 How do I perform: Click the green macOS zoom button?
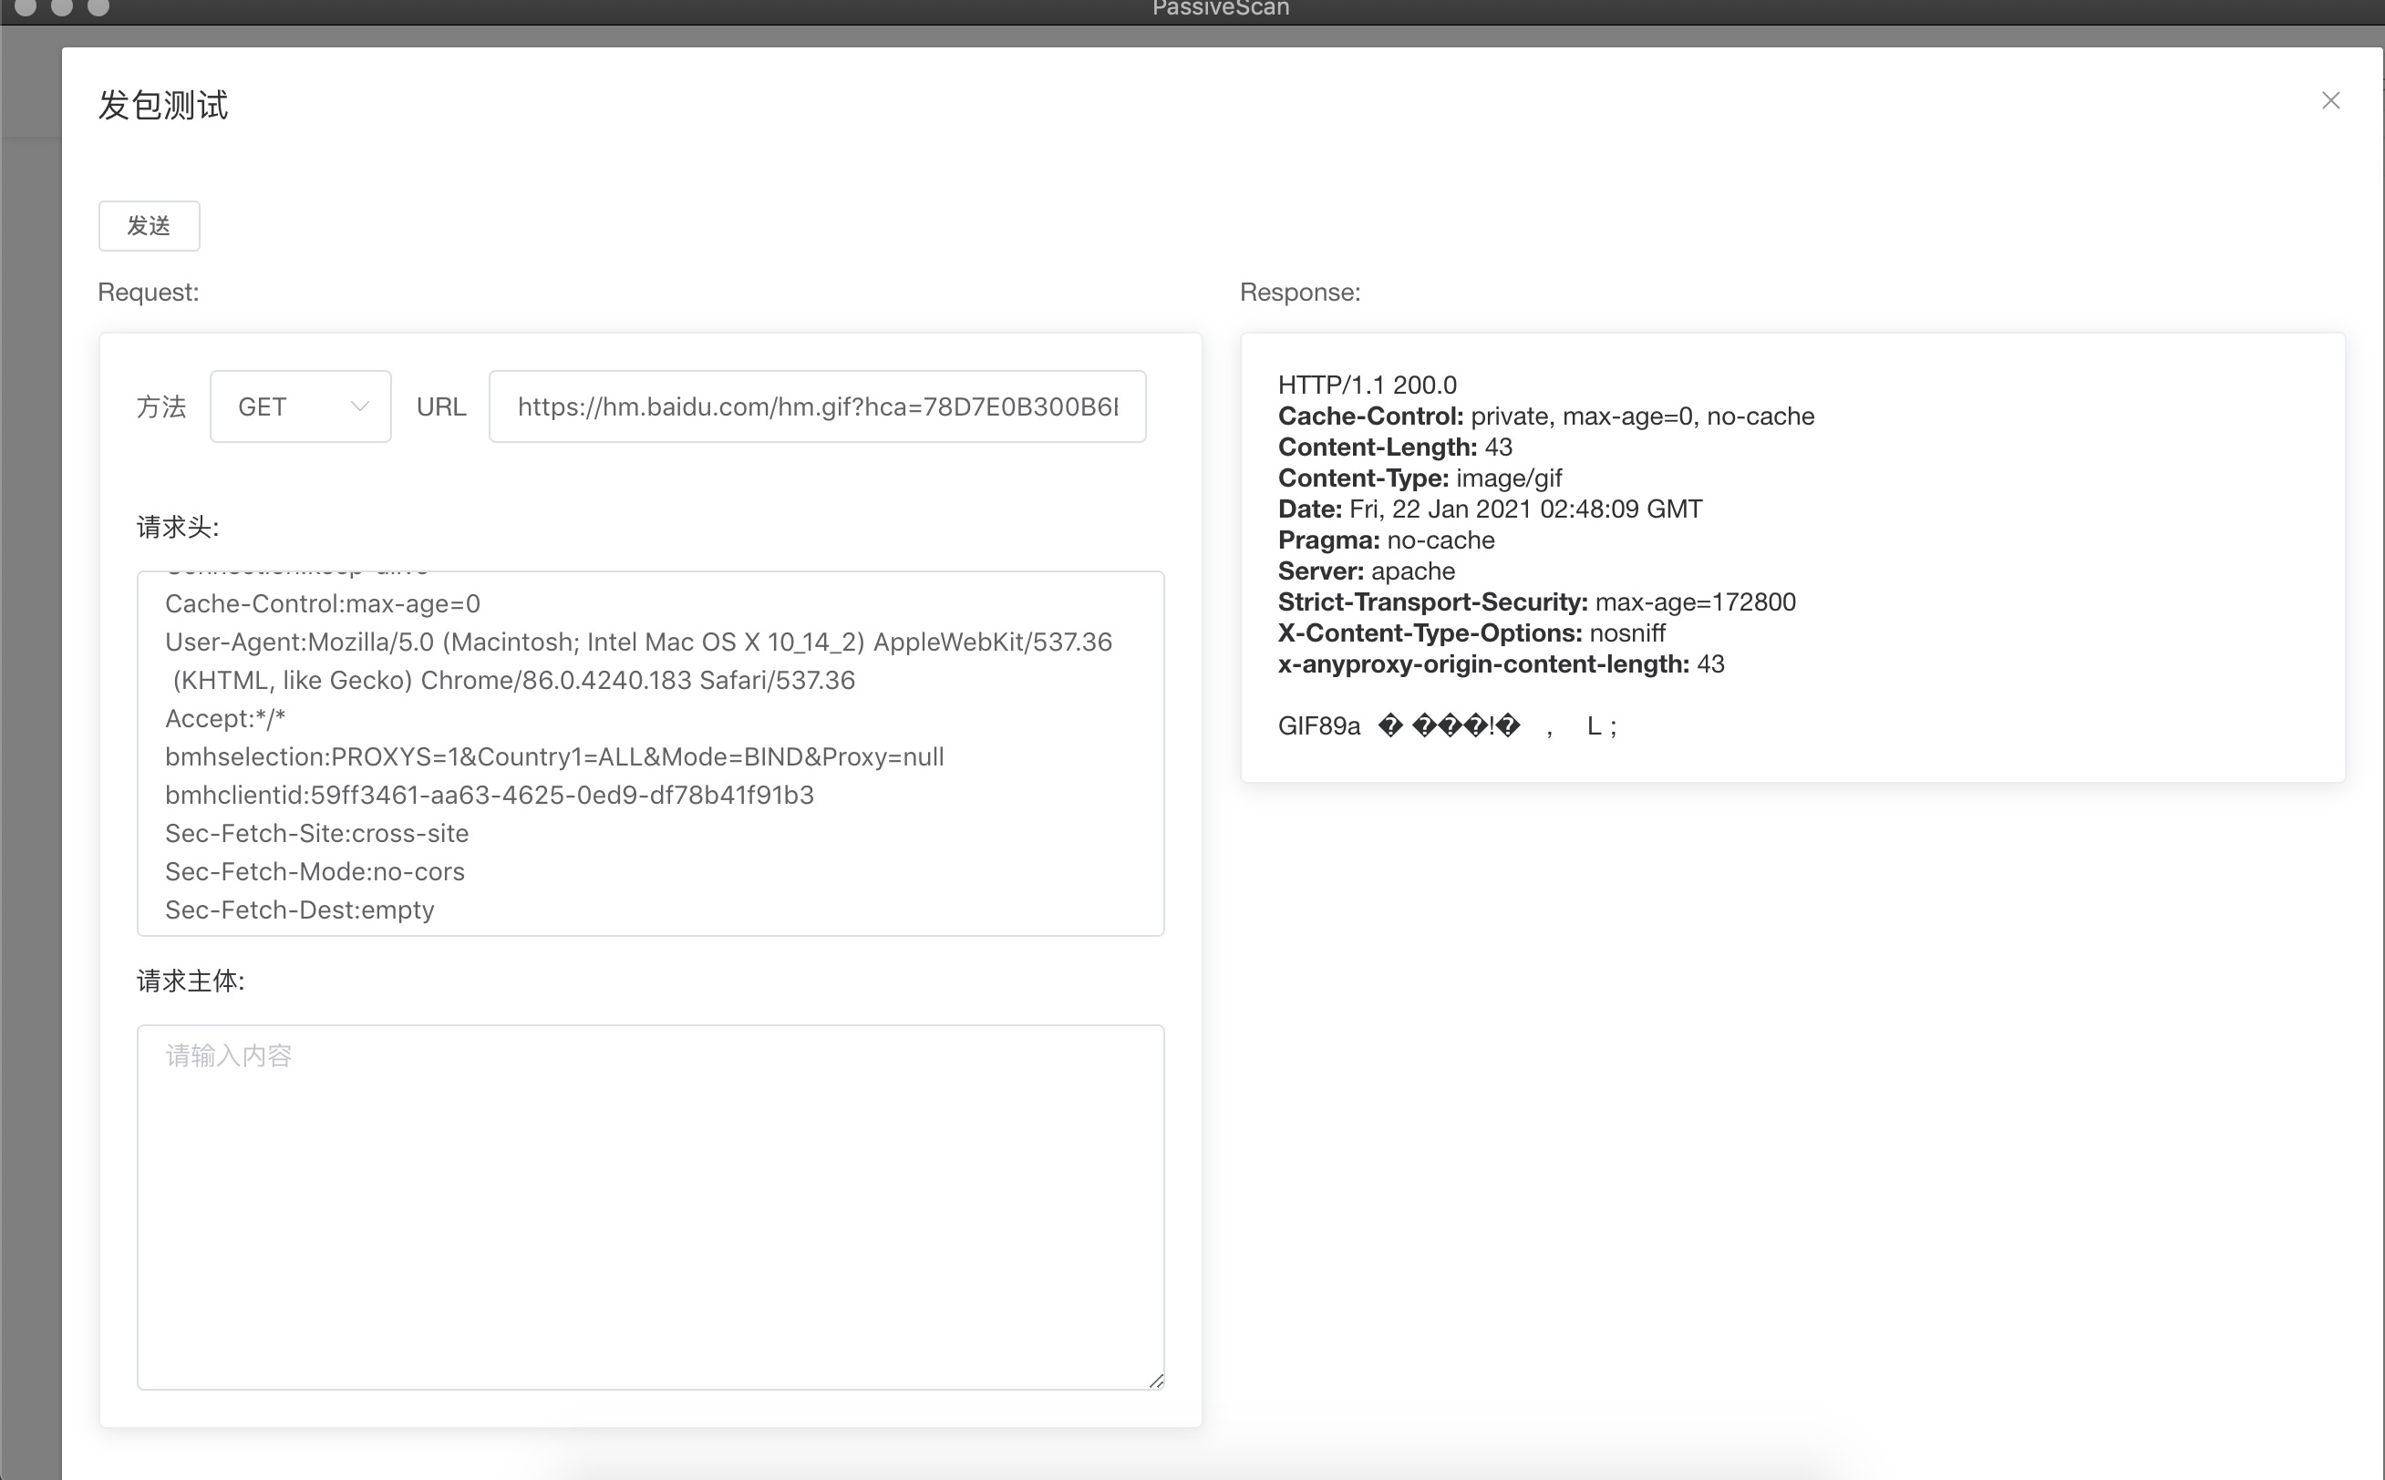click(98, 5)
